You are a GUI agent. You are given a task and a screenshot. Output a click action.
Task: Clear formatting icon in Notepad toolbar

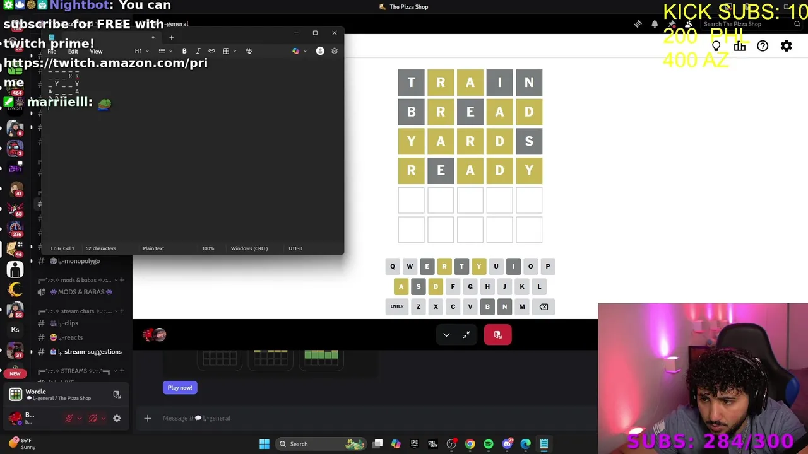(249, 51)
